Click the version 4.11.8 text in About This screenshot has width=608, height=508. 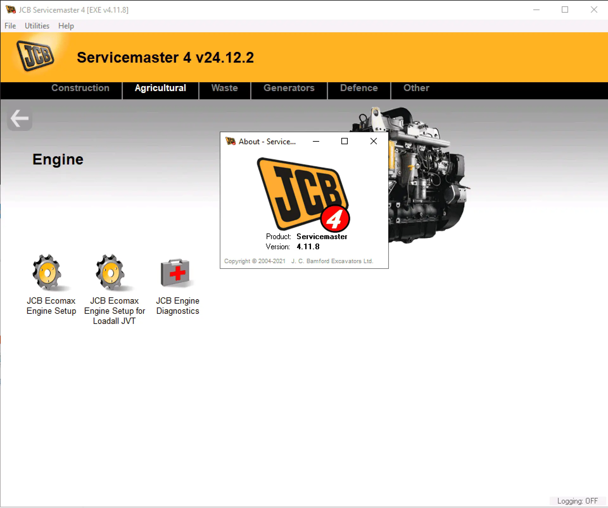308,247
